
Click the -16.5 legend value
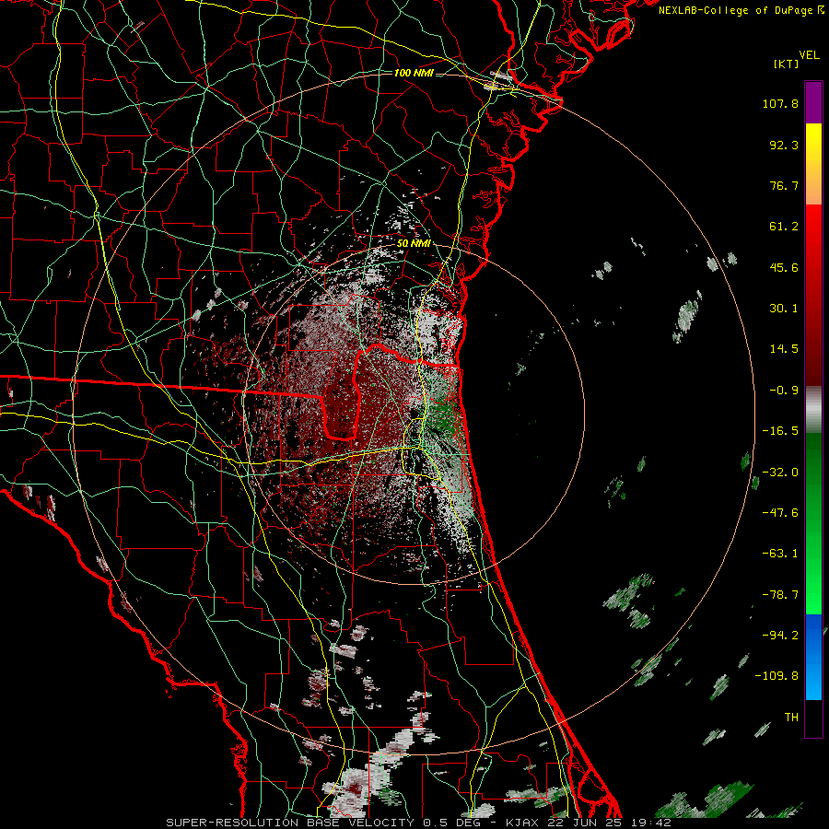tap(780, 431)
